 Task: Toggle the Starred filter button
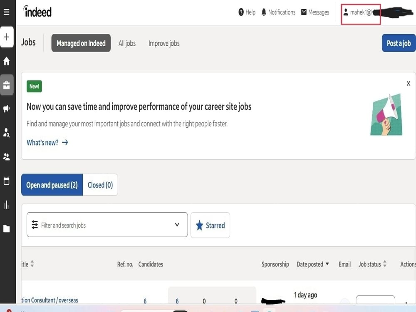point(210,225)
